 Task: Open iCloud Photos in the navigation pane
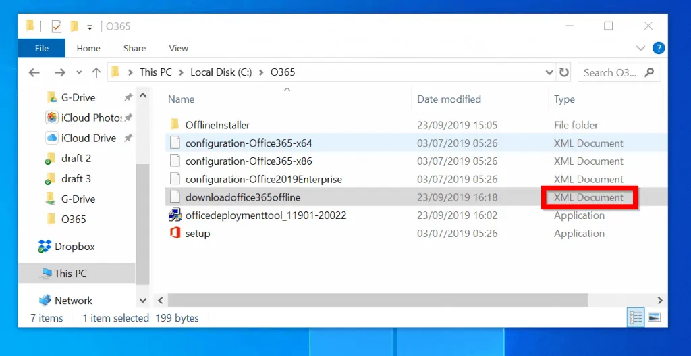point(91,118)
